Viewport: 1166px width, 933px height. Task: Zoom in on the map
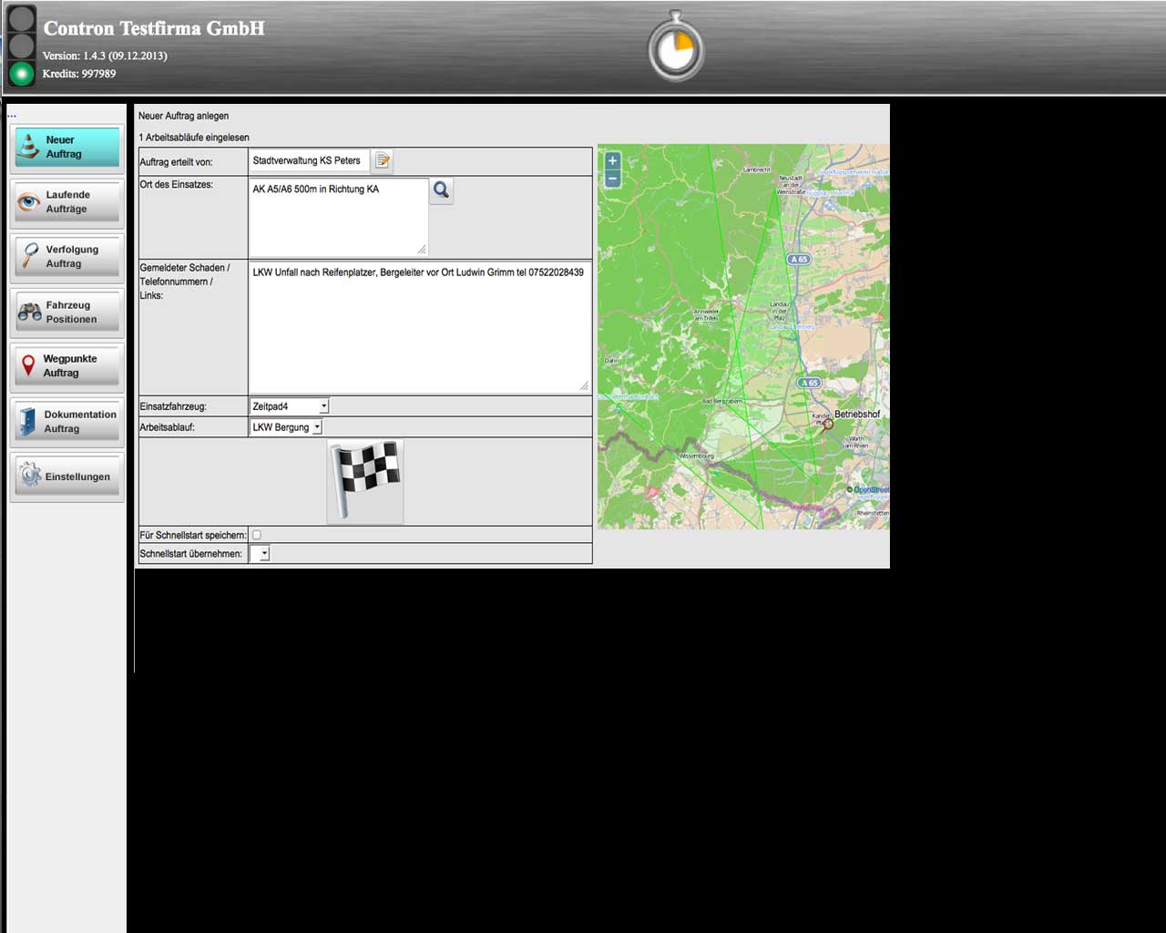pyautogui.click(x=612, y=161)
